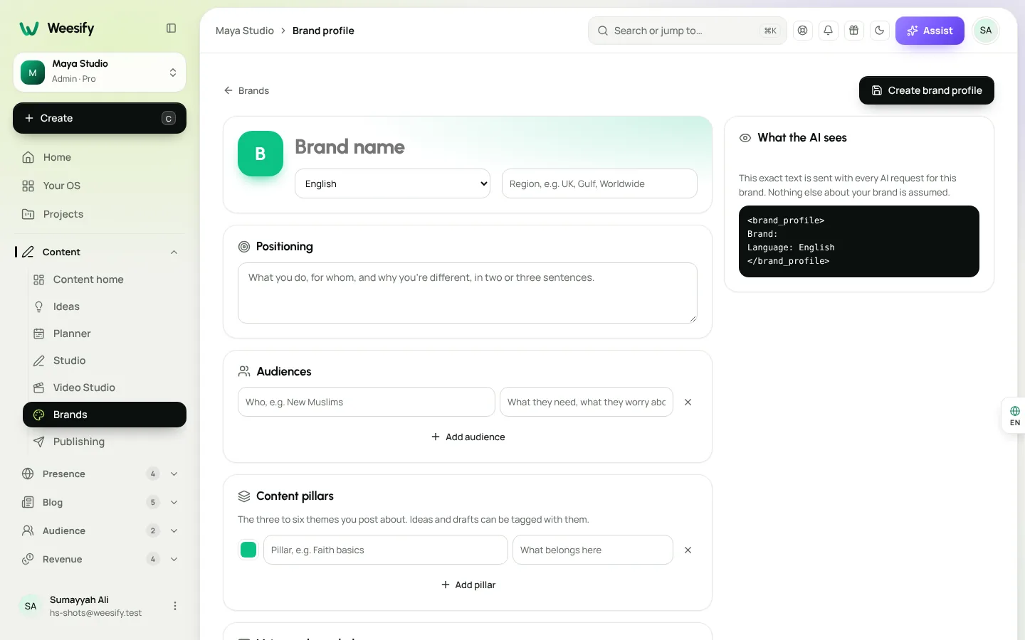1025x640 pixels.
Task: Open the Planner page
Action: point(105,334)
